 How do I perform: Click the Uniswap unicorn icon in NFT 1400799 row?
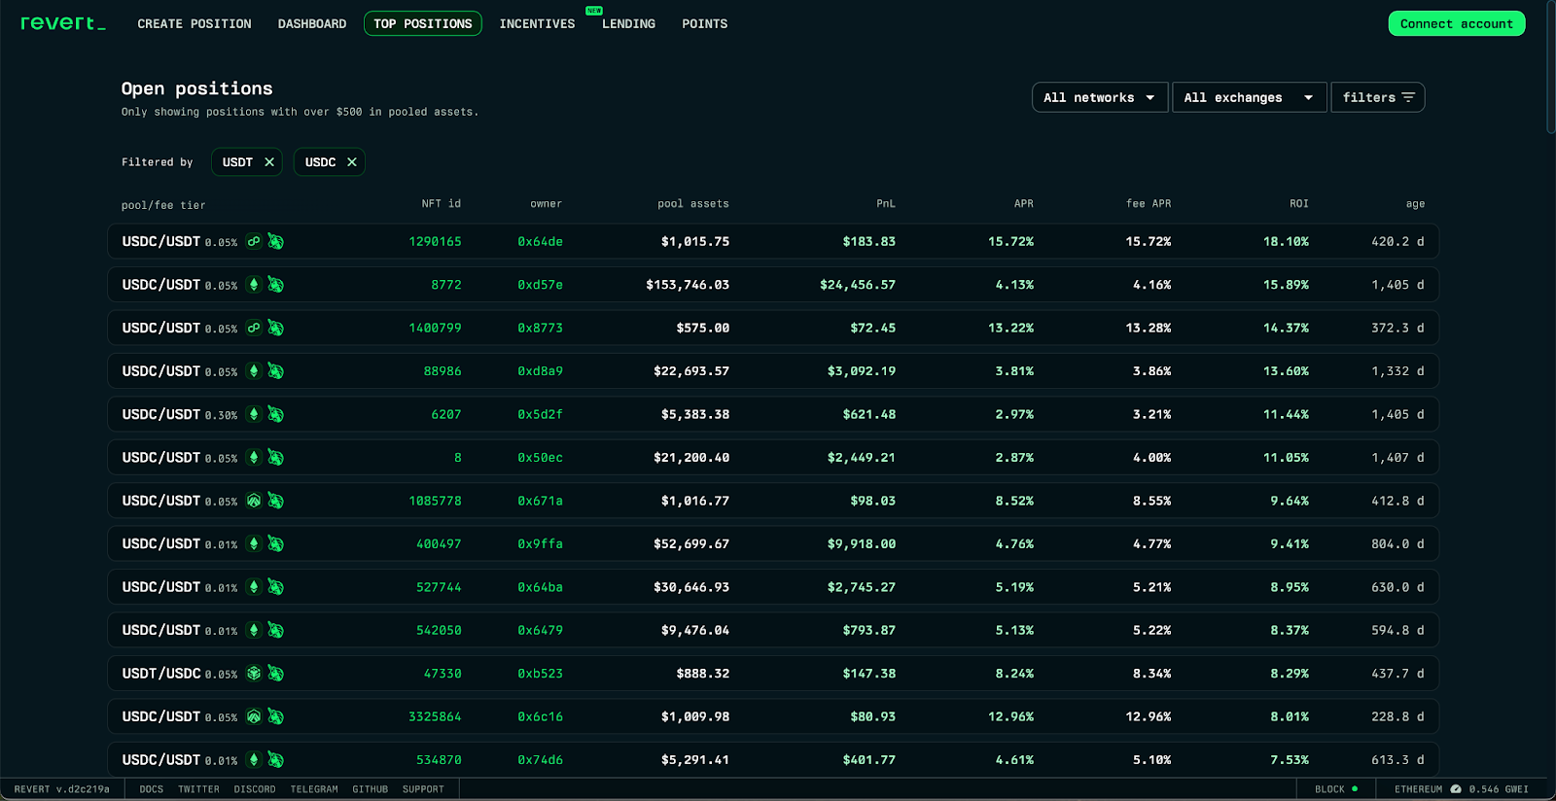tap(276, 328)
